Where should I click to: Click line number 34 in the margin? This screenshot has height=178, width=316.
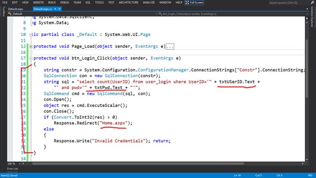pyautogui.click(x=23, y=159)
